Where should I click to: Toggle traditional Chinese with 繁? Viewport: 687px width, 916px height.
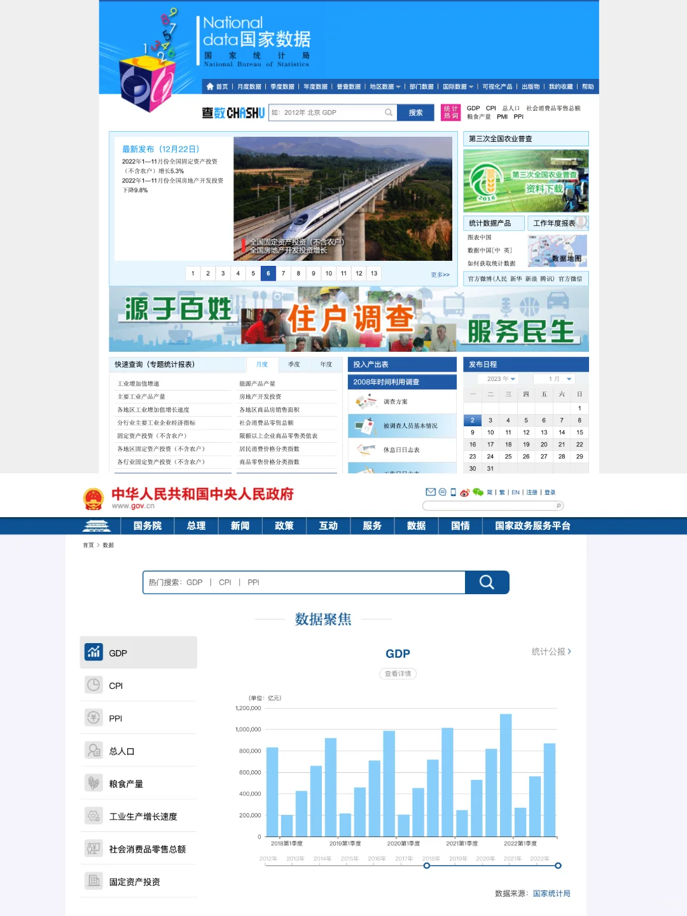(x=503, y=492)
